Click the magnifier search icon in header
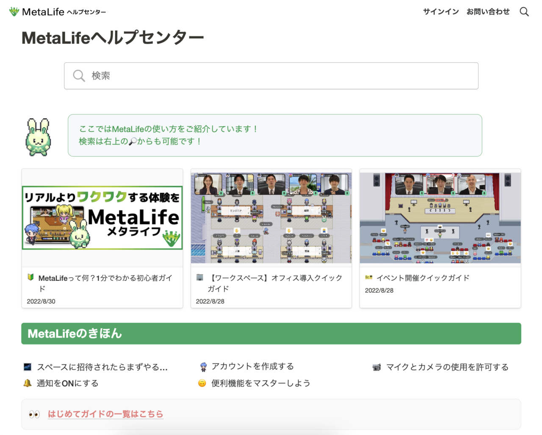542x435 pixels. coord(524,12)
